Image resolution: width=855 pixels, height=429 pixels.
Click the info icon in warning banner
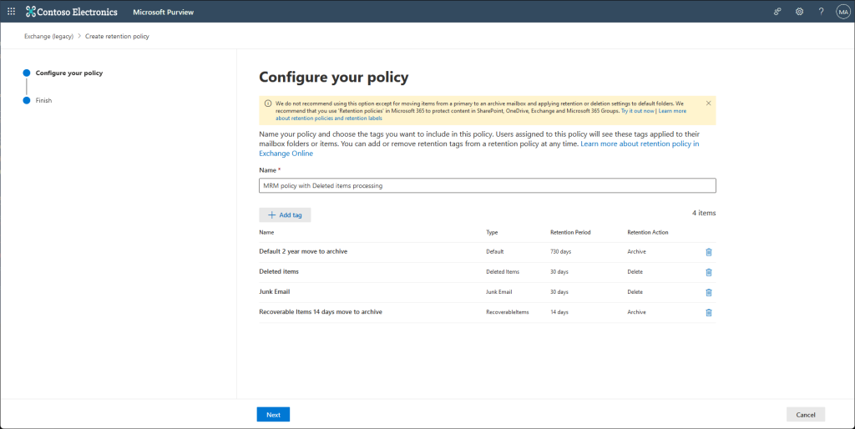(268, 103)
